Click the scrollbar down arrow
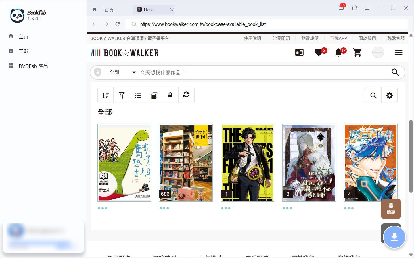Viewport: 414px width, 258px height. point(411,255)
